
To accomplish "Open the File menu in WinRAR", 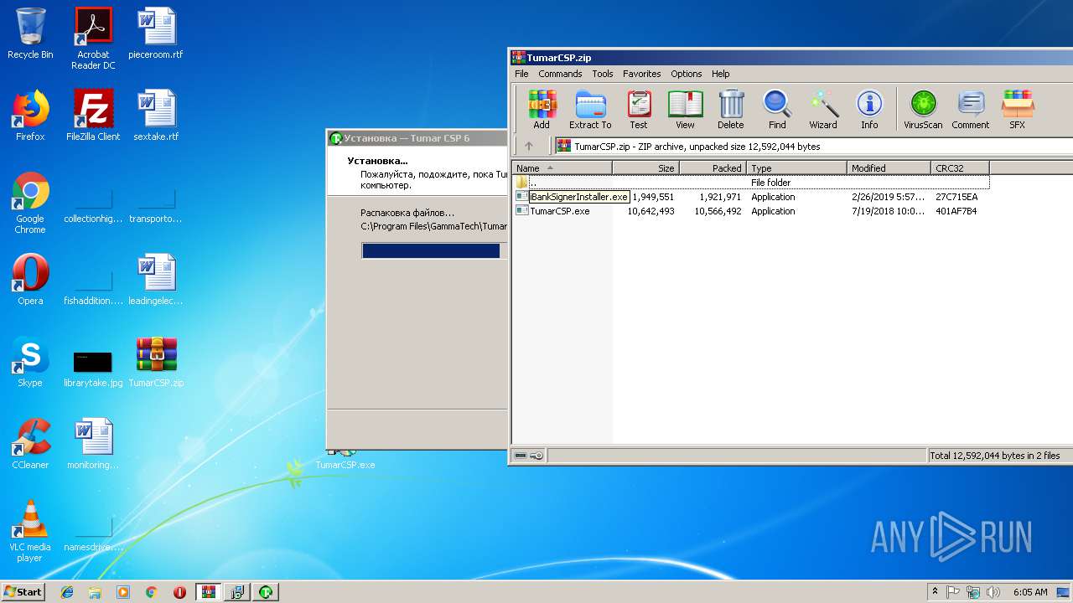I will pyautogui.click(x=521, y=74).
